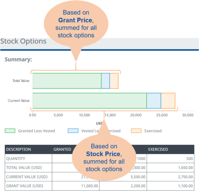Viewport: 199px width, 191px height.
Task: Click the orange segment of Current Value bar
Action: click(168, 101)
